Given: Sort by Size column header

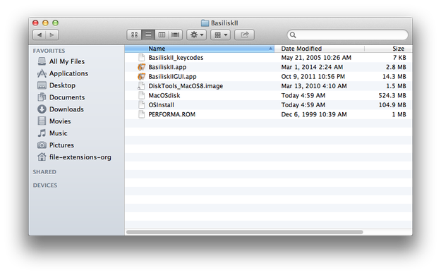Looking at the screenshot, I should point(388,49).
